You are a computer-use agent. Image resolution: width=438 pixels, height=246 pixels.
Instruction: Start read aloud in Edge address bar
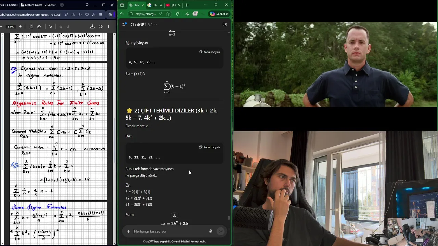(161, 14)
